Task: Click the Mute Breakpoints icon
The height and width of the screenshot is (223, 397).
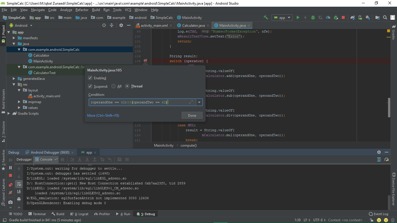Action: click(x=10, y=192)
